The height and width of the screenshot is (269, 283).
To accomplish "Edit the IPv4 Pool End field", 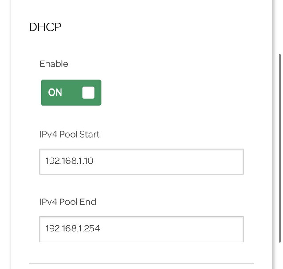I will click(141, 229).
